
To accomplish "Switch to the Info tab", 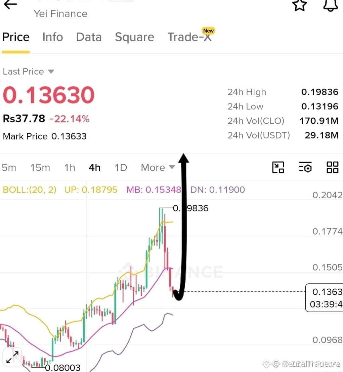I will 52,37.
